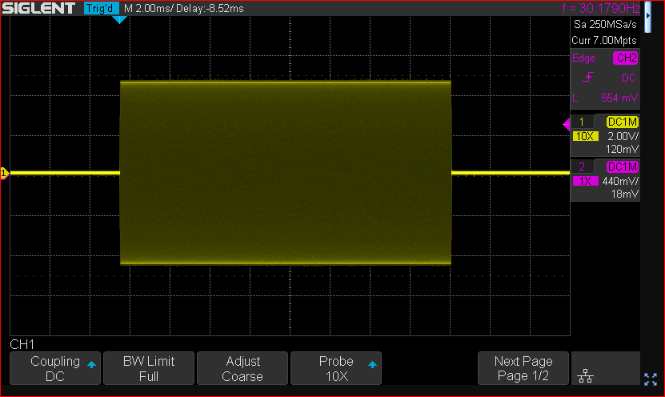Open the channel 1 info box
The image size is (665, 397).
605,136
